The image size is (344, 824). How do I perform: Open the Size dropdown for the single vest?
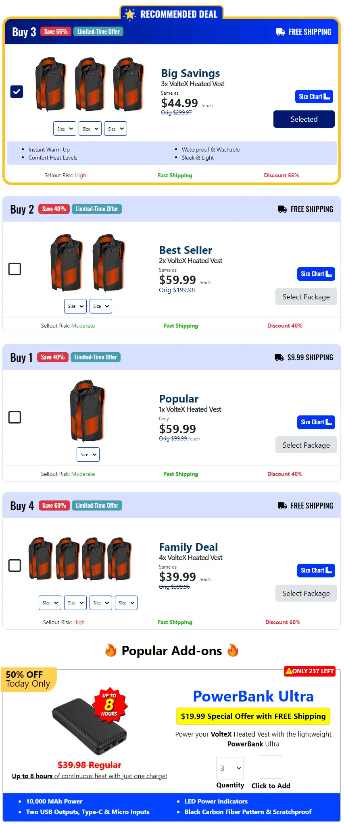88,454
